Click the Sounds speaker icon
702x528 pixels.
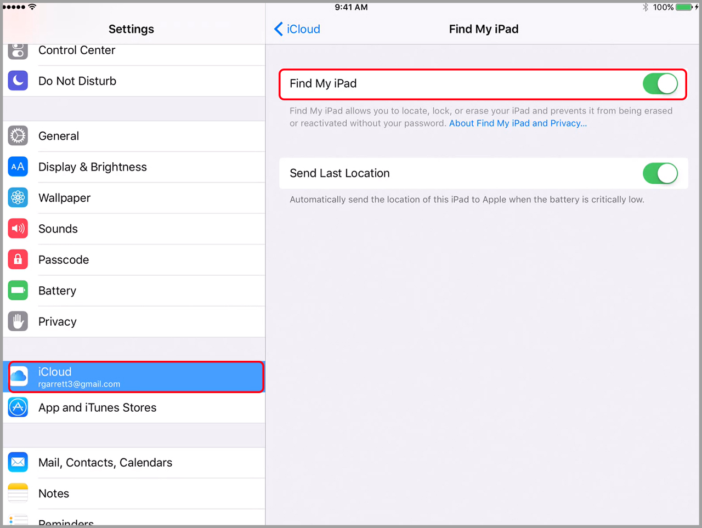pyautogui.click(x=18, y=229)
